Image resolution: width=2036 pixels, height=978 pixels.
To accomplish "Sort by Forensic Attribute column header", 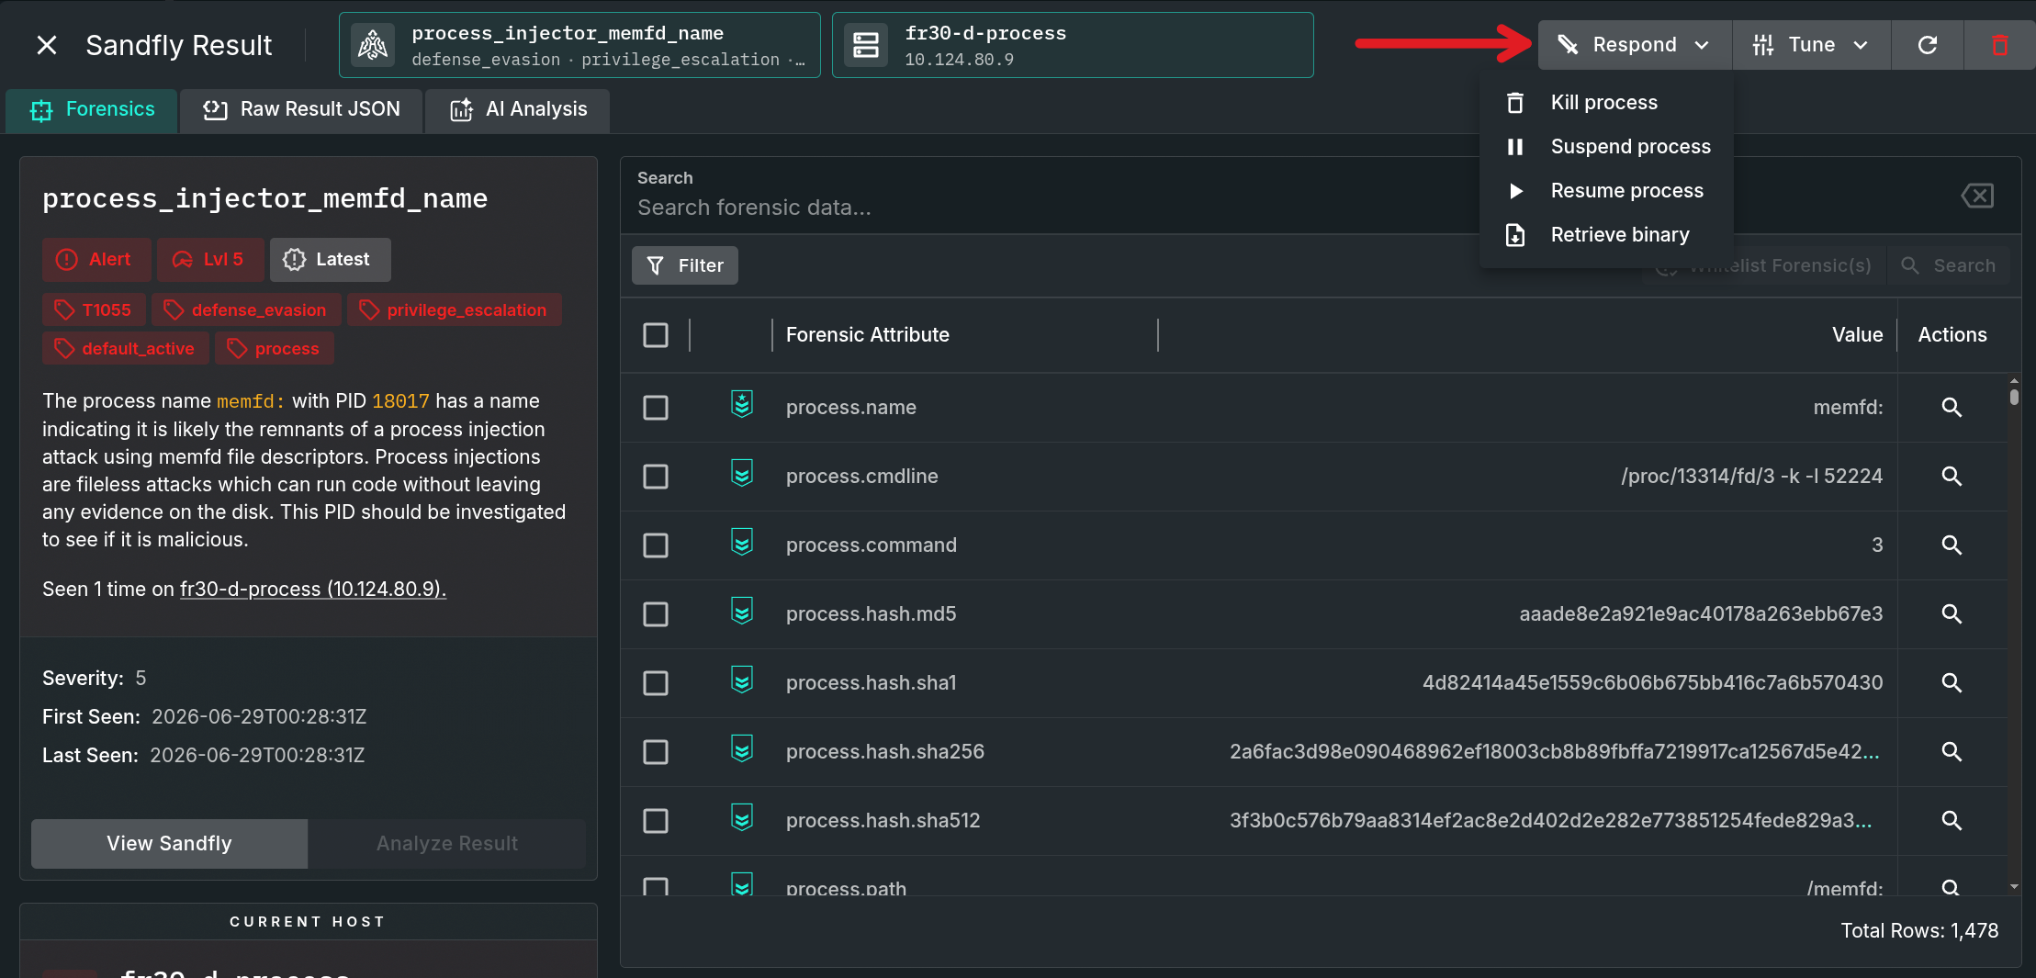I will click(x=868, y=335).
